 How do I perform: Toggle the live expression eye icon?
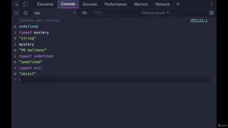coord(84,13)
